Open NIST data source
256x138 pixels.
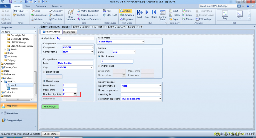(107, 11)
